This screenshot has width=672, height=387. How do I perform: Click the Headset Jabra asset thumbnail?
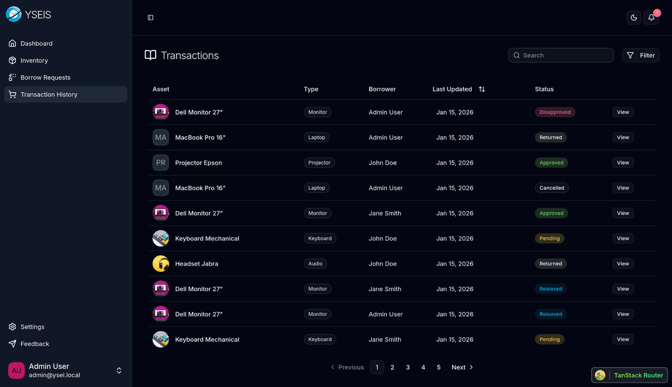pos(161,264)
